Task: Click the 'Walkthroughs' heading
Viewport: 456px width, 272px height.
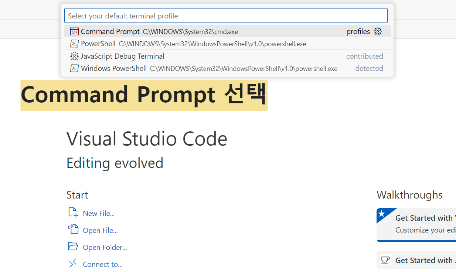Action: [x=409, y=194]
